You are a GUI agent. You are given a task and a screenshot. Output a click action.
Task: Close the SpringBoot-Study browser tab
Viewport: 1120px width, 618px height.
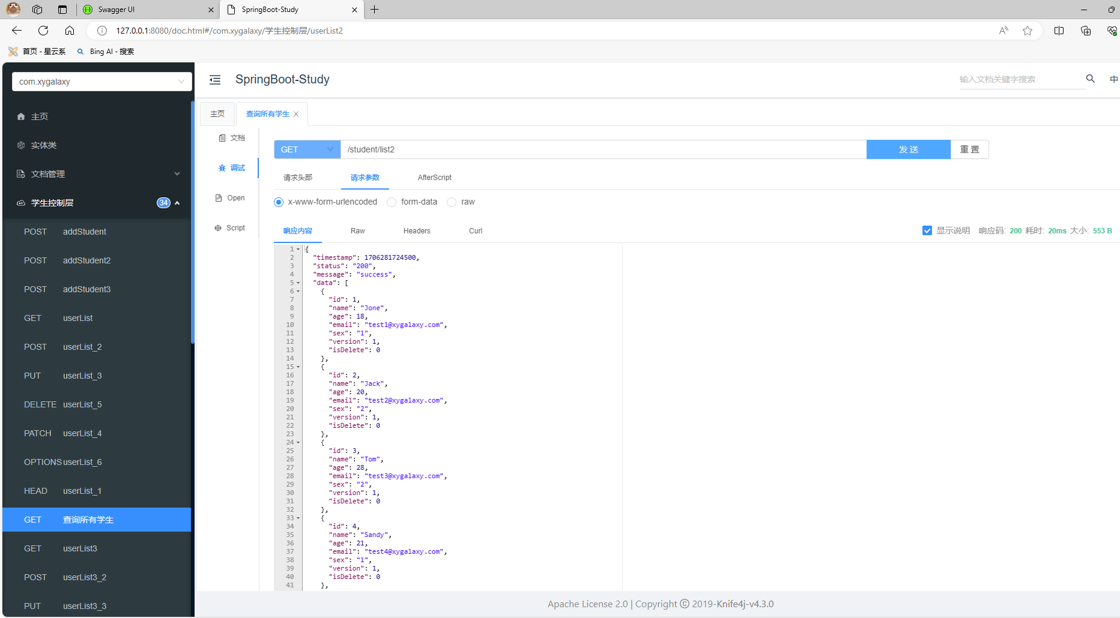coord(354,10)
